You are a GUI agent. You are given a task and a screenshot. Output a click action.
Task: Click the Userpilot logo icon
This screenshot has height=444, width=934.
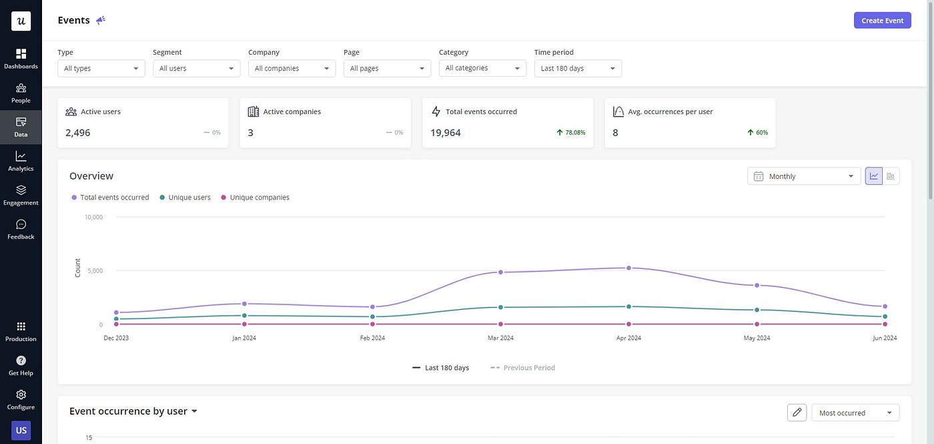click(21, 21)
